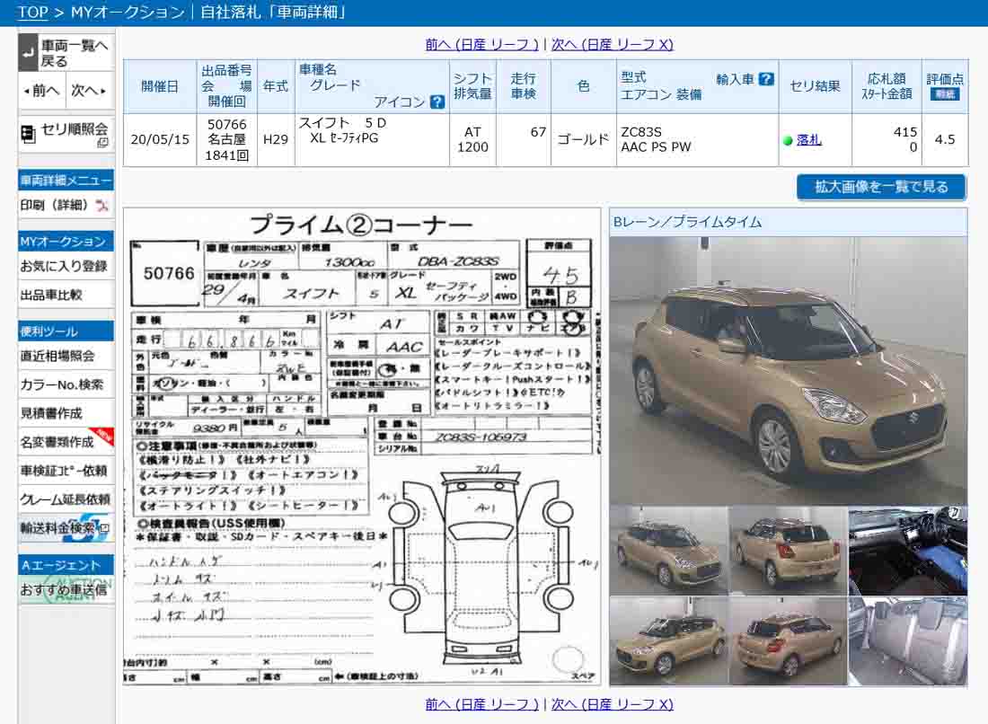Click the スイフト 5D vehicle name
The image size is (988, 724).
point(342,123)
